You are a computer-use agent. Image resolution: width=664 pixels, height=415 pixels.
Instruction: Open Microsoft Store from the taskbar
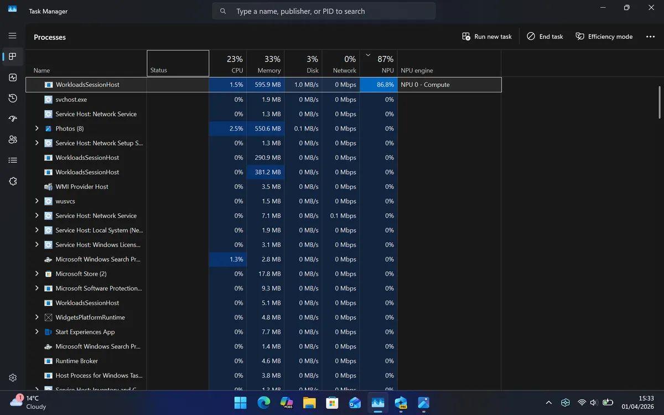pos(332,403)
